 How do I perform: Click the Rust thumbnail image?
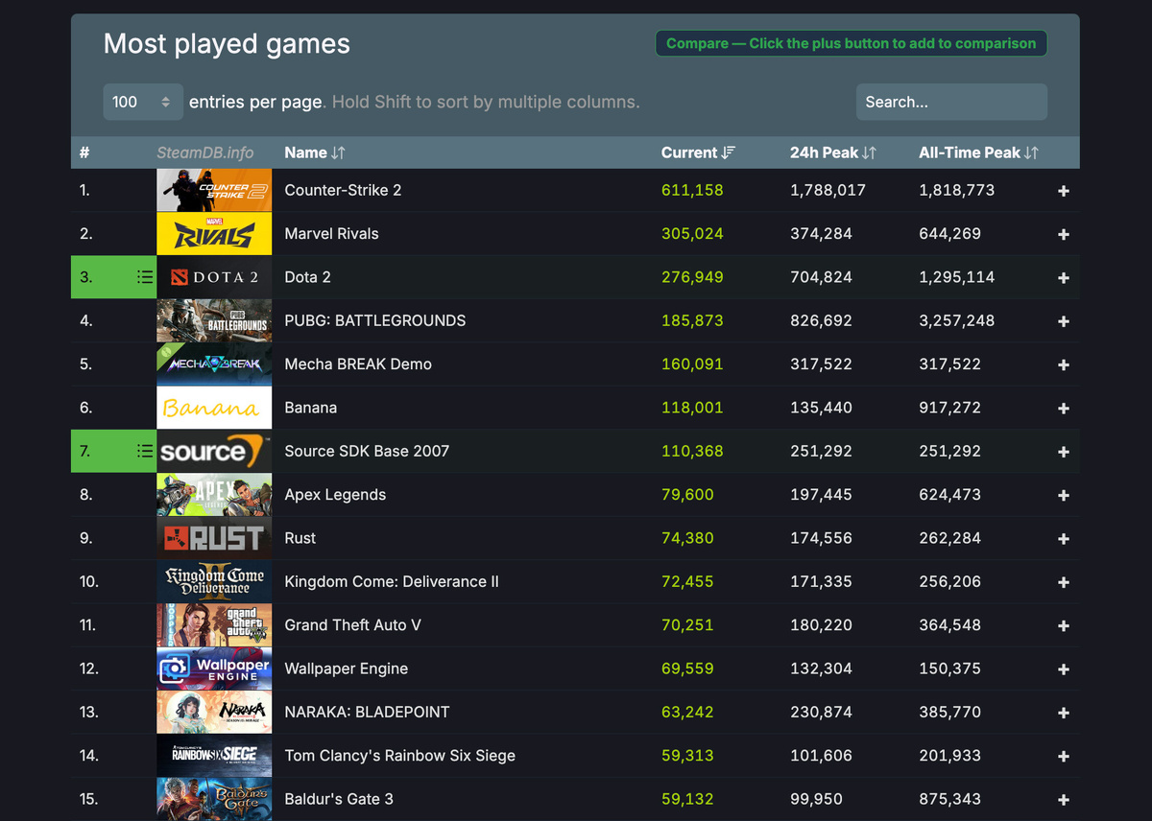click(214, 538)
